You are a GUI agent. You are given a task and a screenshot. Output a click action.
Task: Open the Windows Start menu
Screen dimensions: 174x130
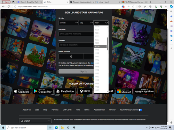pos(3,128)
